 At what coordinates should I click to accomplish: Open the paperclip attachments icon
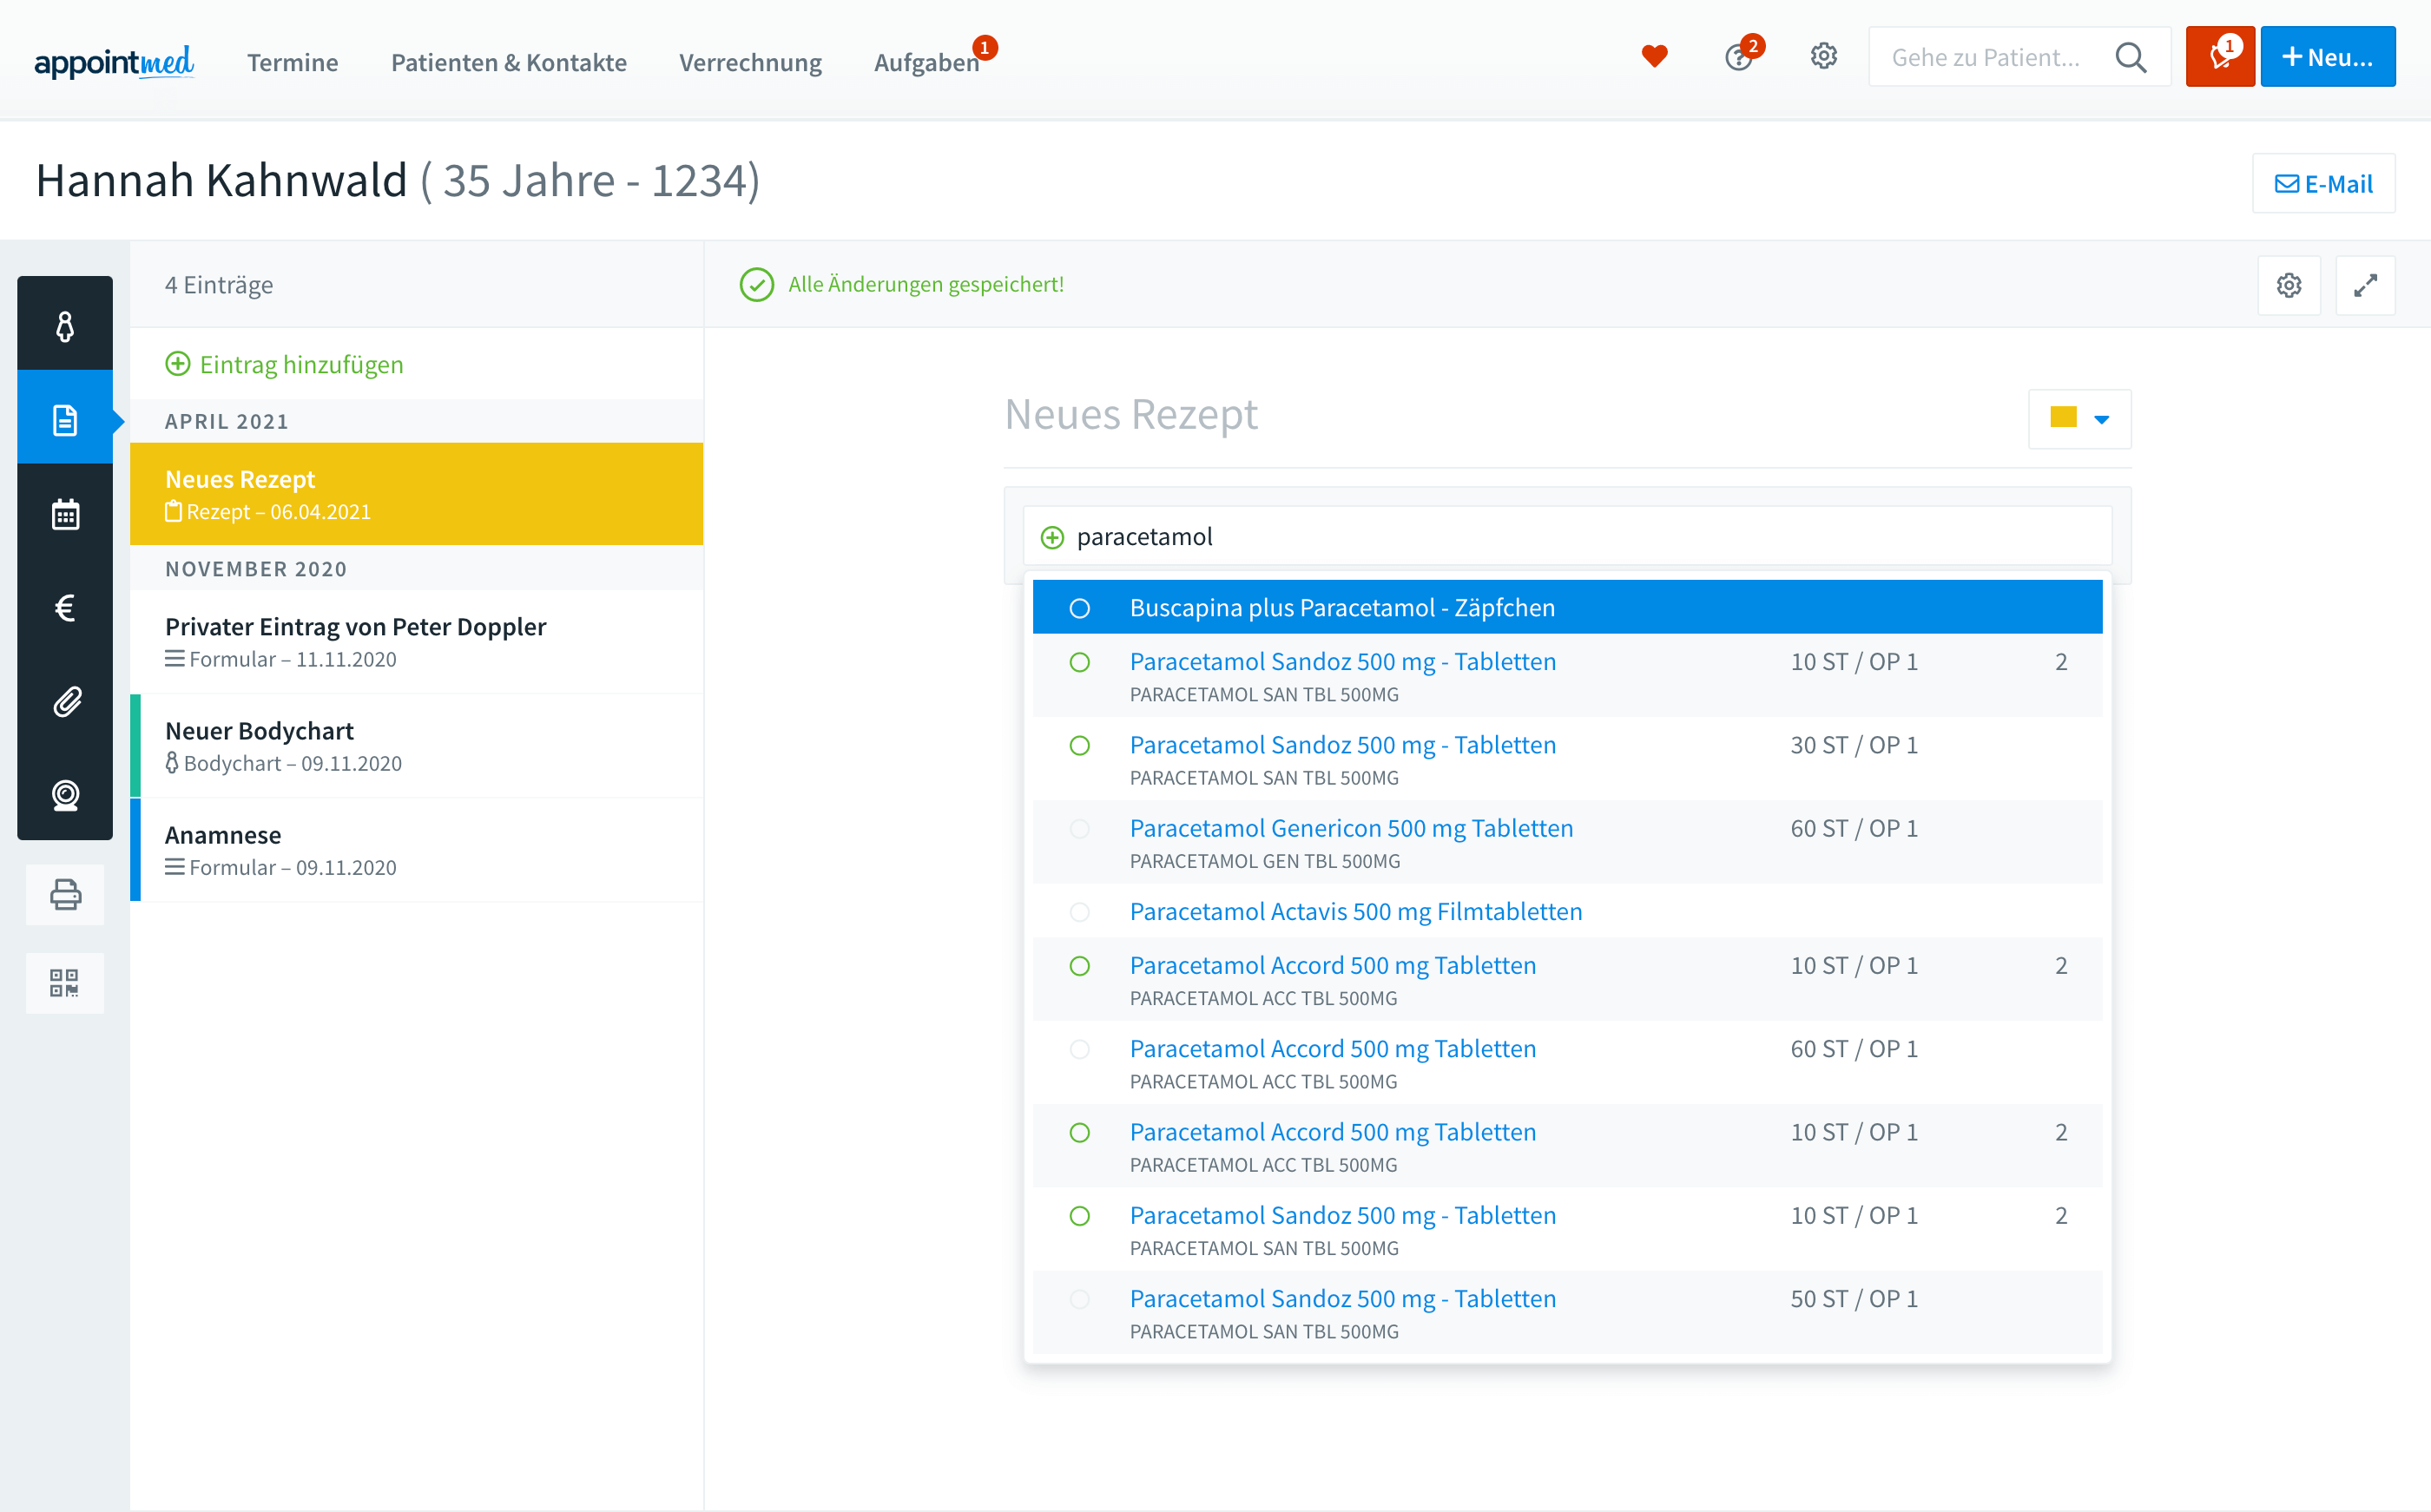65,701
